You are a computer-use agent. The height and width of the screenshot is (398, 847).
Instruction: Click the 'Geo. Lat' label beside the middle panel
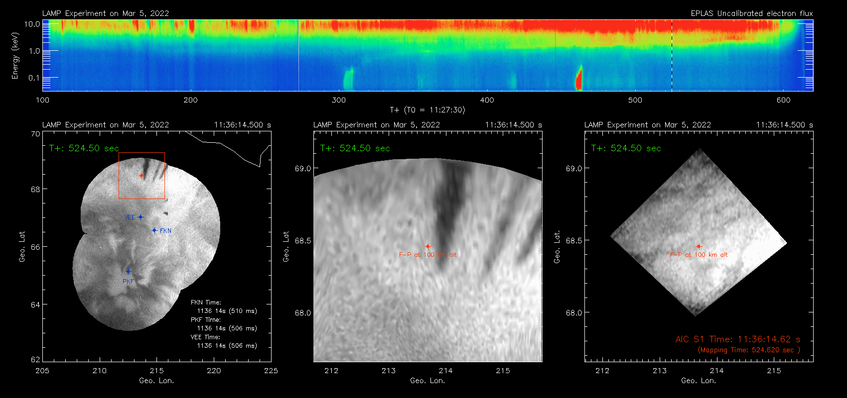click(x=286, y=247)
